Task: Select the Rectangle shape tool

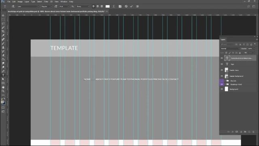Action: click(3, 83)
